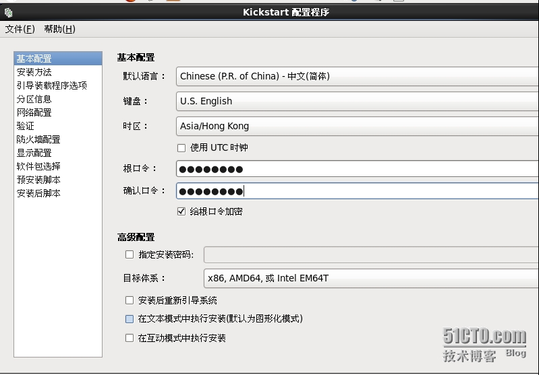
Task: Expand the 默认语言 dropdown showing Chinese
Action: coord(358,76)
